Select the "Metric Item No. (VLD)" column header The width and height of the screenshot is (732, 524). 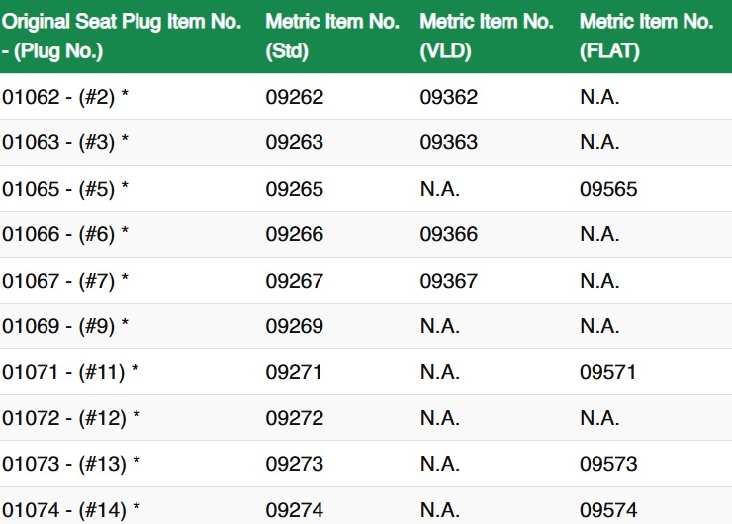pos(487,37)
